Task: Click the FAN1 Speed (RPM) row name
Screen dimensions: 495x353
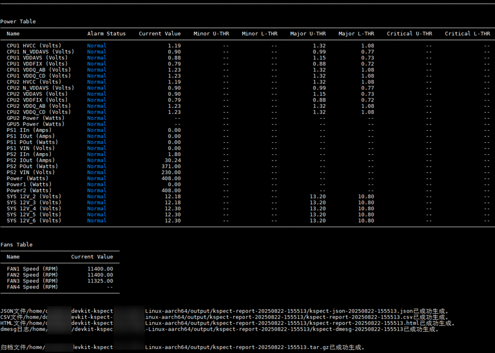Action: click(32, 268)
